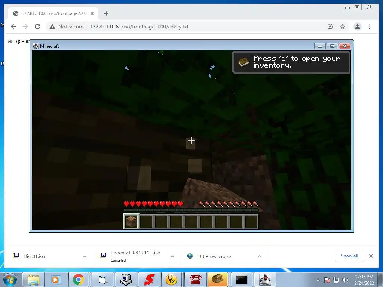Maximize the Minecraft window
This screenshot has width=383, height=287.
point(332,46)
